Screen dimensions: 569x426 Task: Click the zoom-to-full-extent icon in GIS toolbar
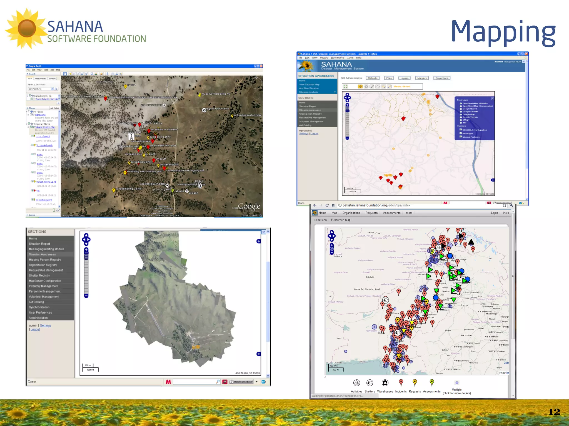345,87
